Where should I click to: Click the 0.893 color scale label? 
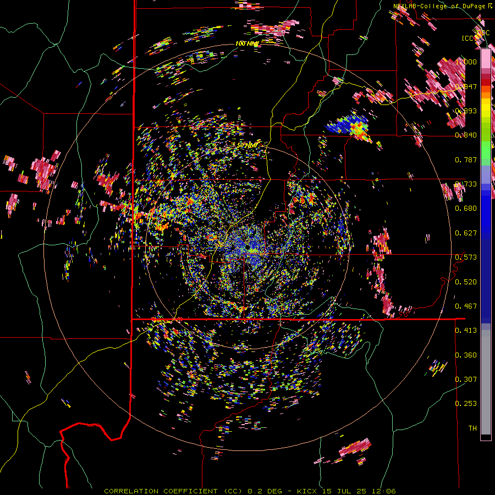click(x=466, y=111)
